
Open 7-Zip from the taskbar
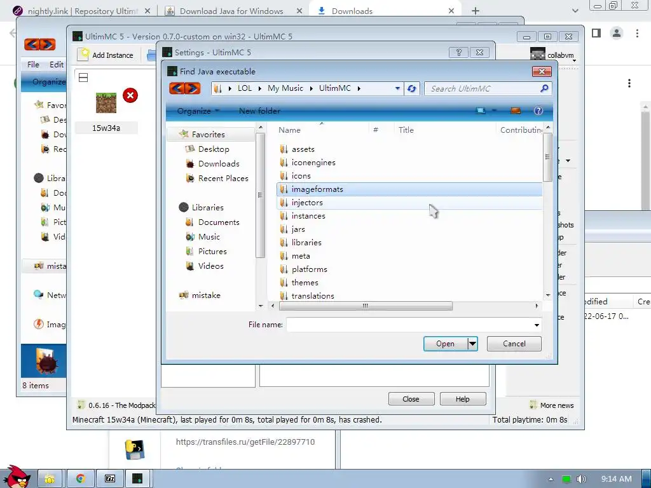[110, 479]
